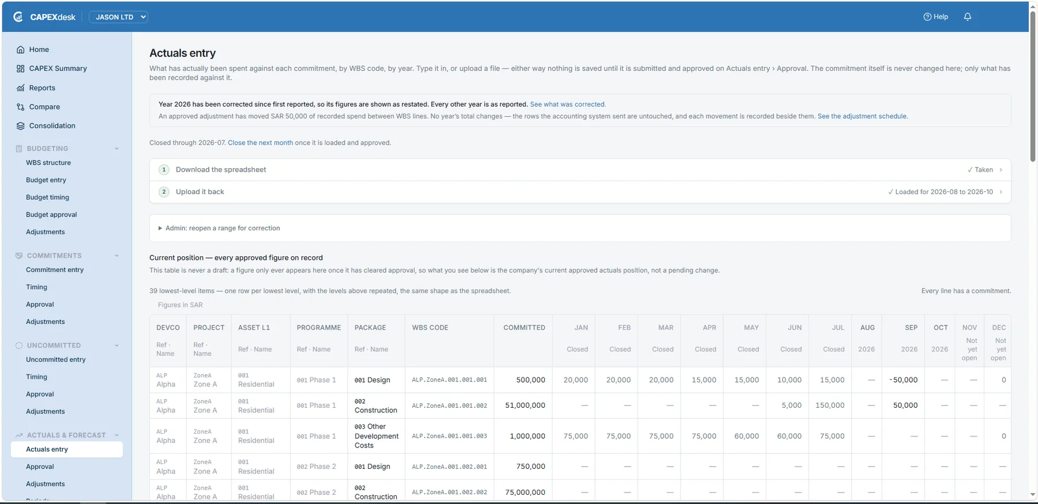Viewport: 1038px width, 504px height.
Task: Open the JASON LTD company dropdown
Action: point(119,17)
